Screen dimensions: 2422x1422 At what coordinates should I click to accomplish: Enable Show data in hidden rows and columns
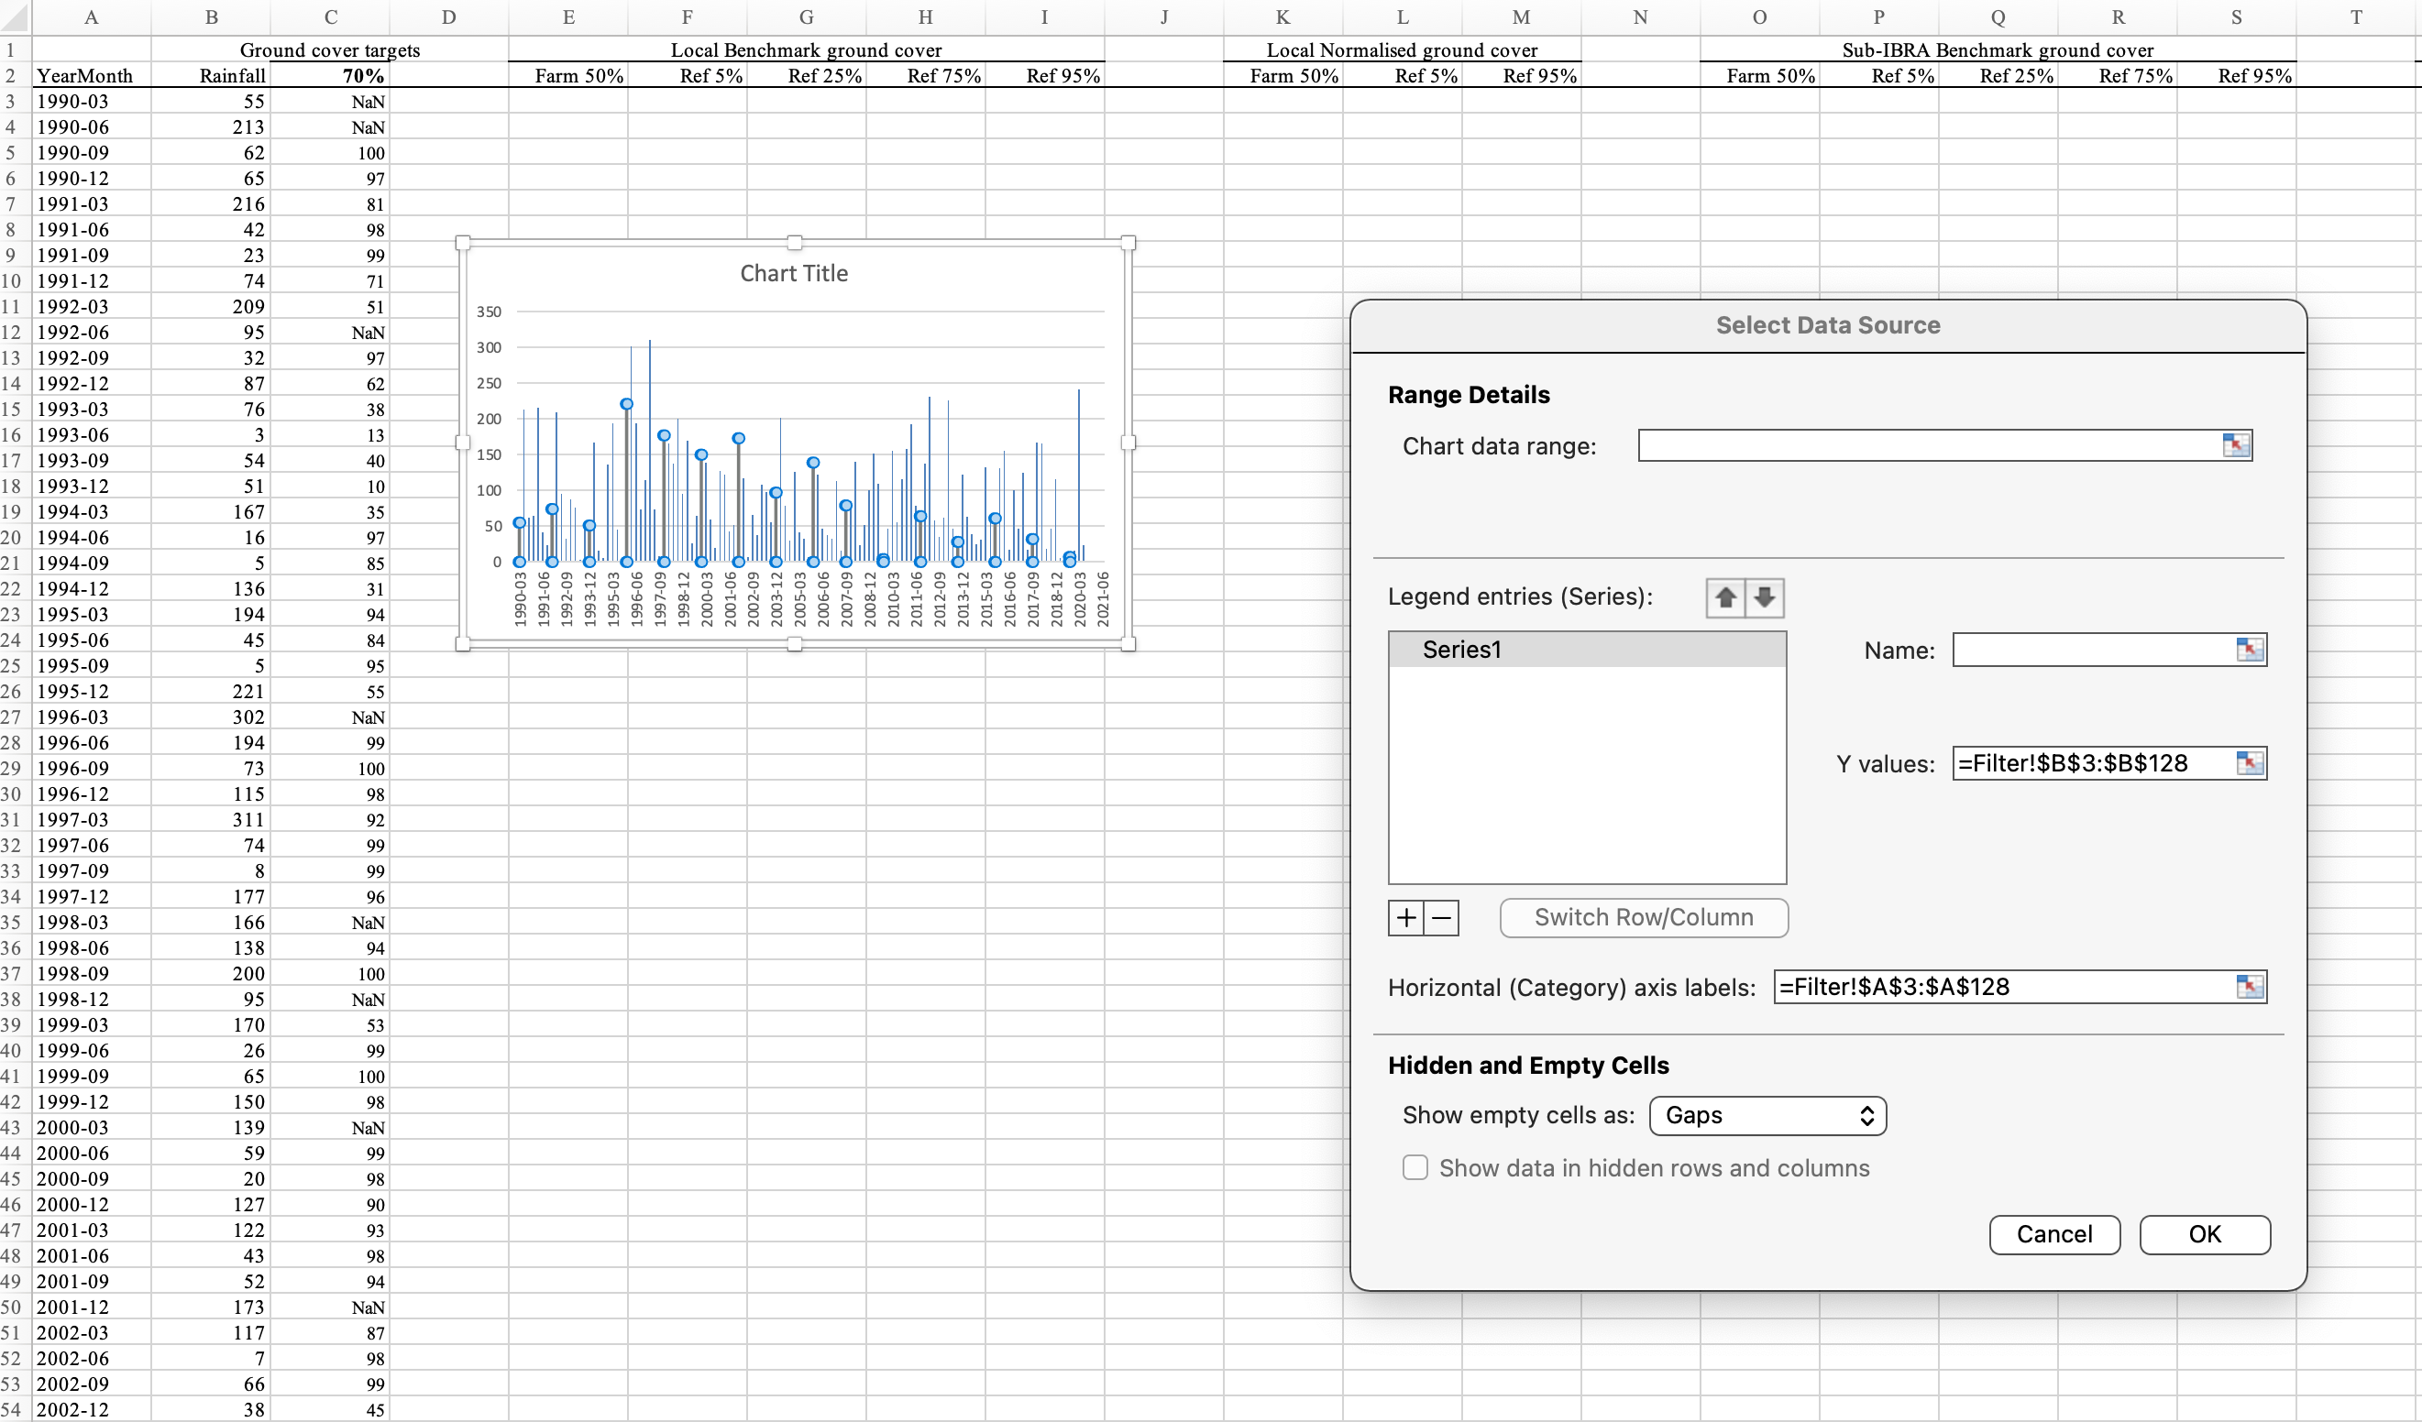pos(1415,1167)
